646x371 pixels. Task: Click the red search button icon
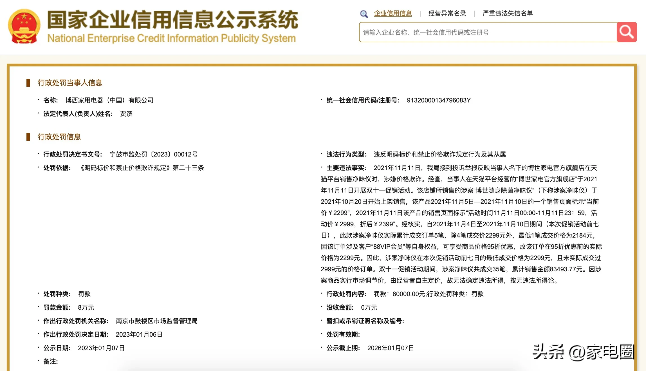pyautogui.click(x=627, y=32)
